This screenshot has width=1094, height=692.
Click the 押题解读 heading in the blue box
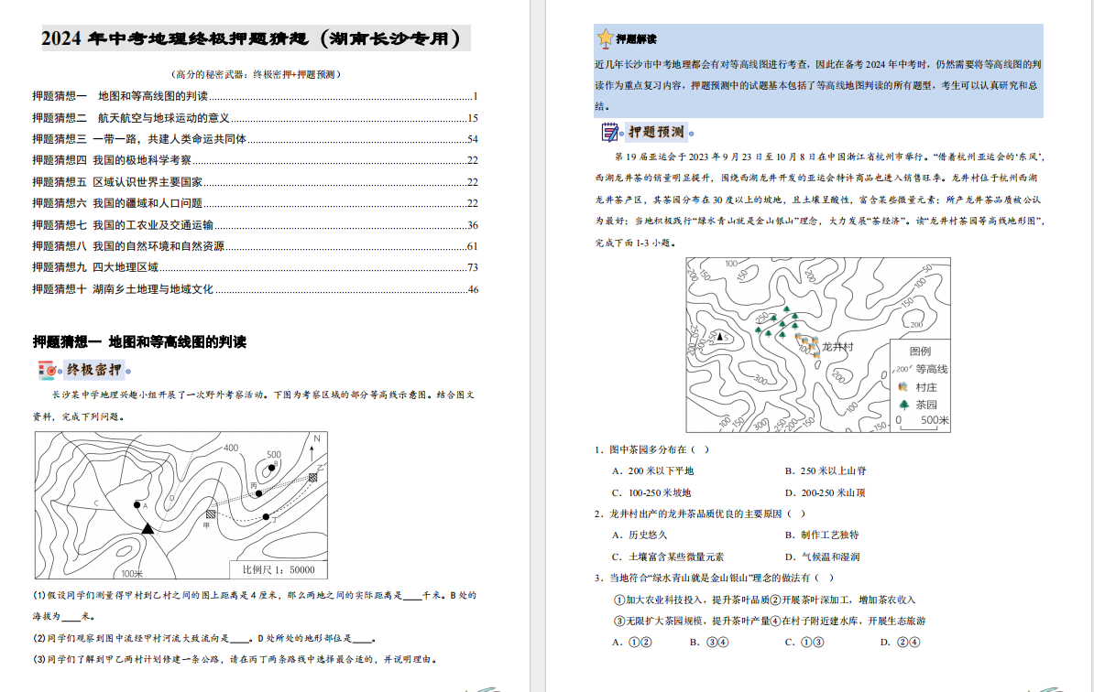636,39
